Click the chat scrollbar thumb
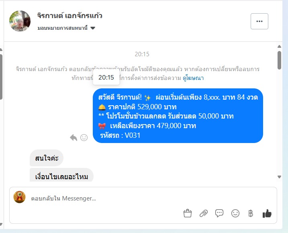 click(x=280, y=60)
